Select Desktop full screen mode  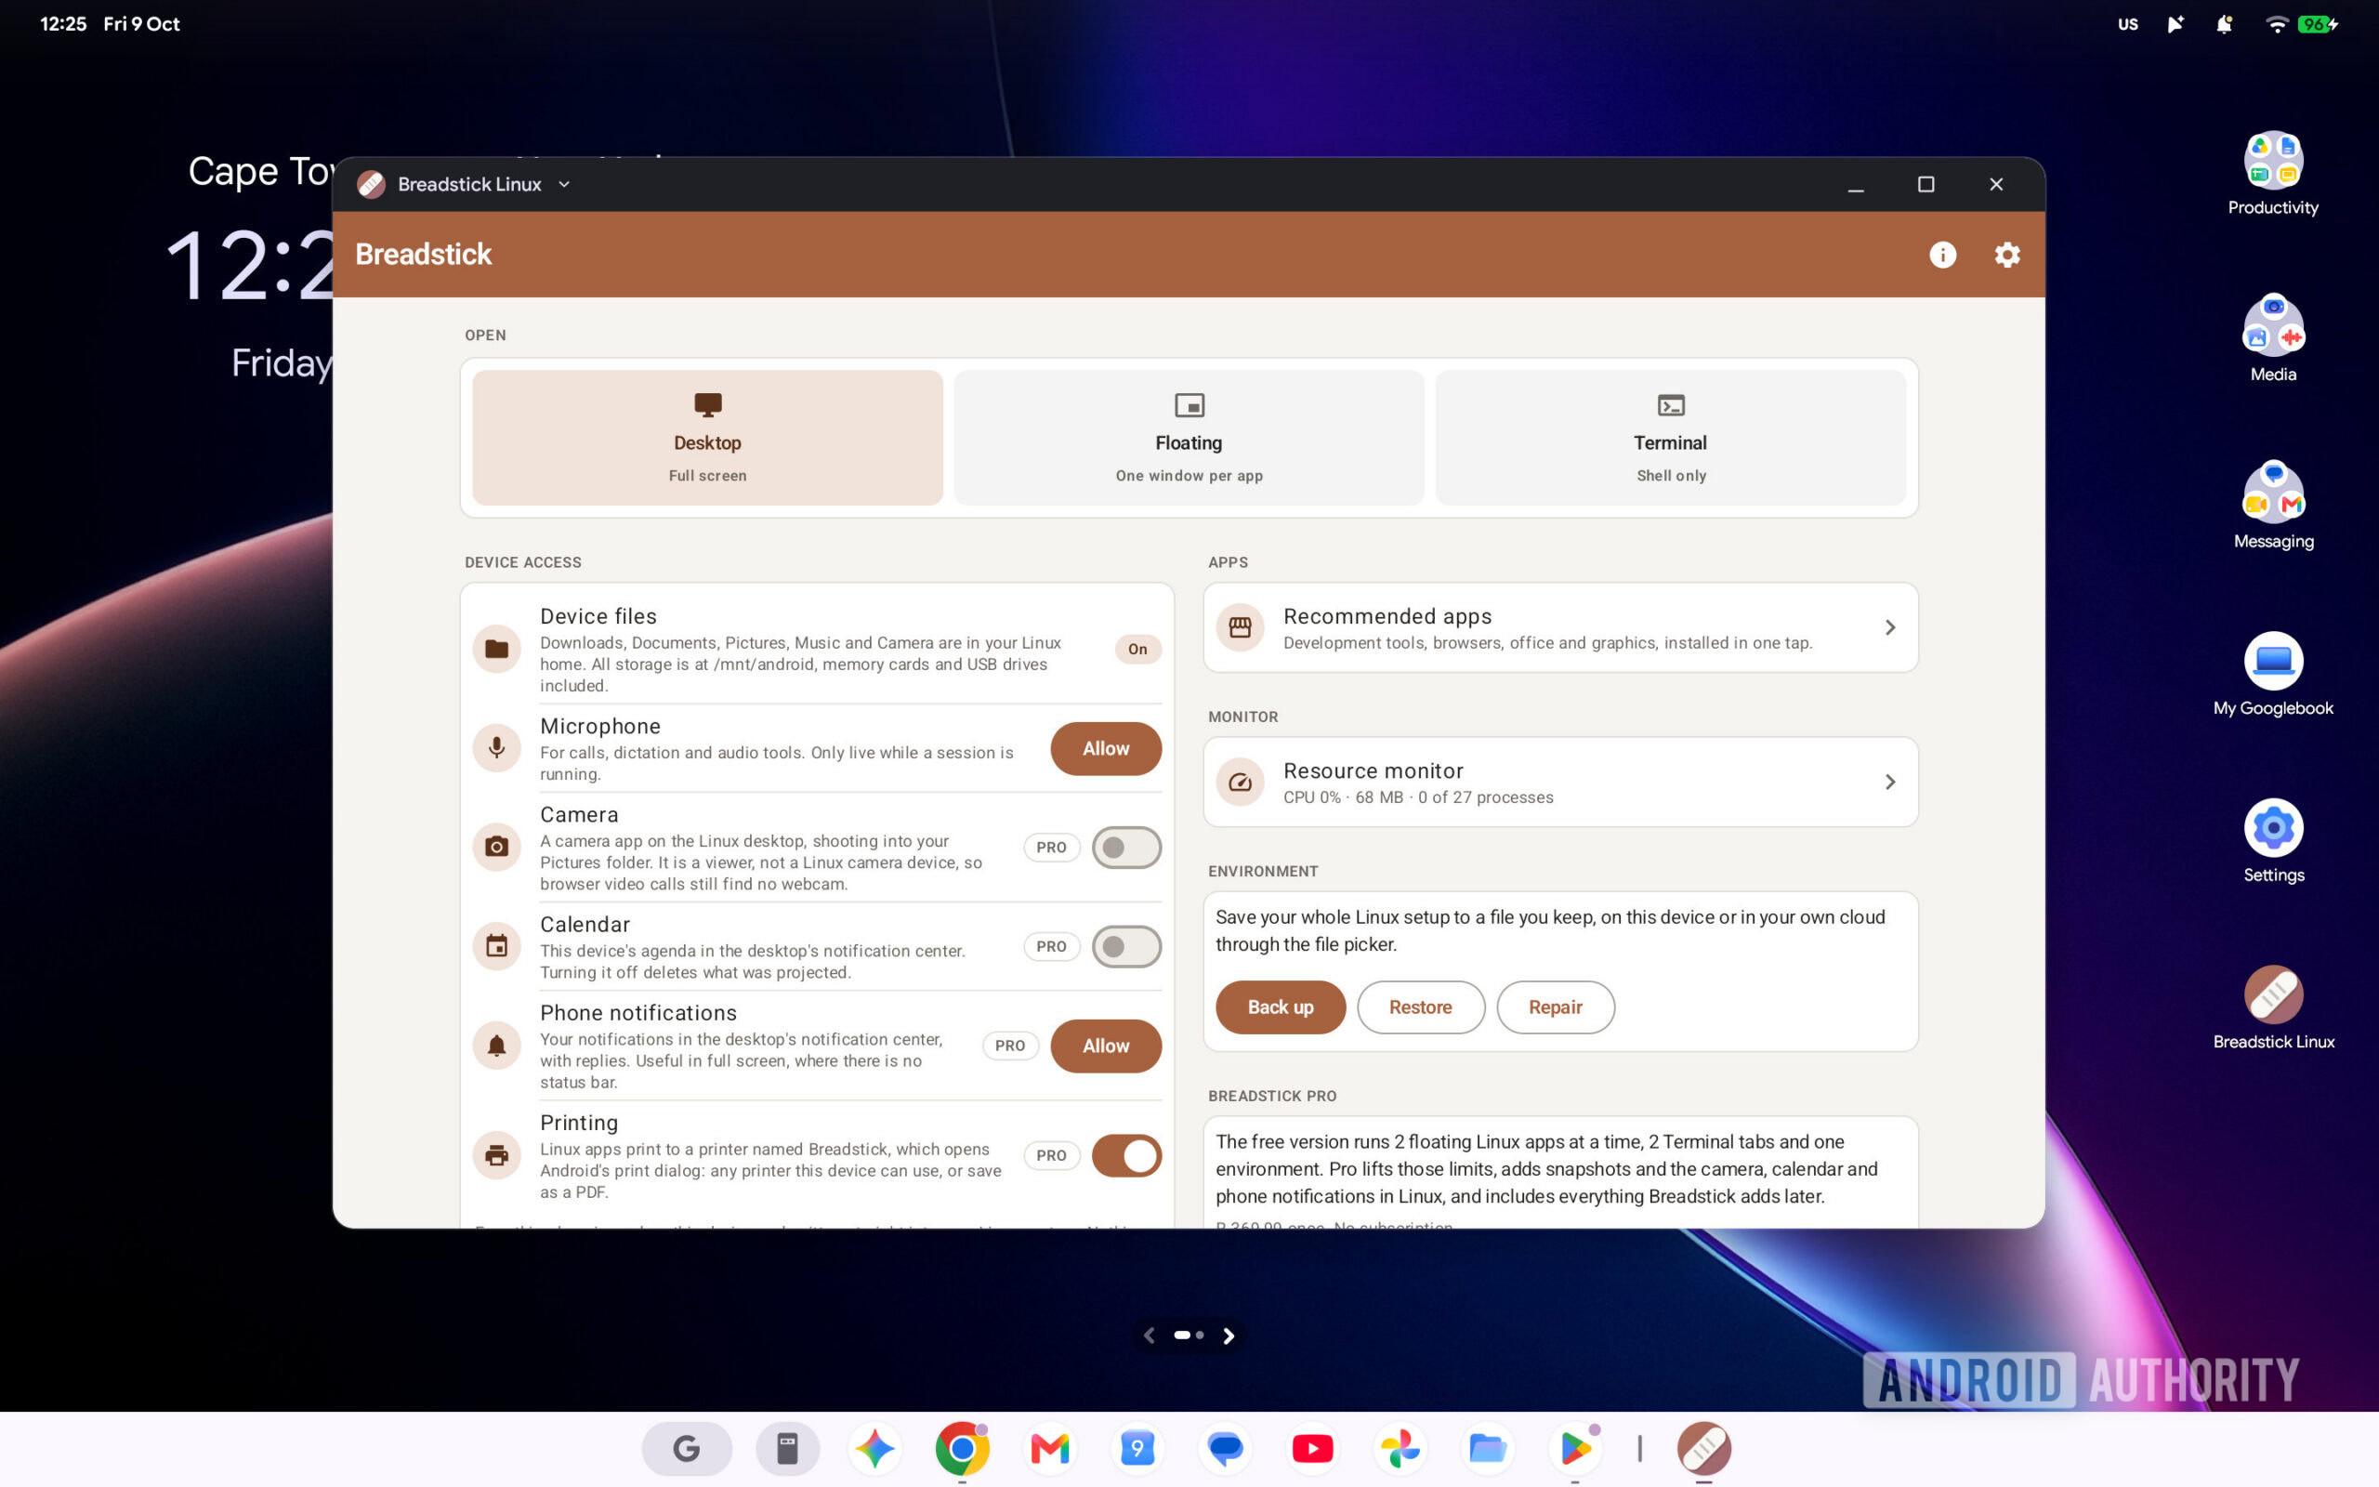[707, 438]
